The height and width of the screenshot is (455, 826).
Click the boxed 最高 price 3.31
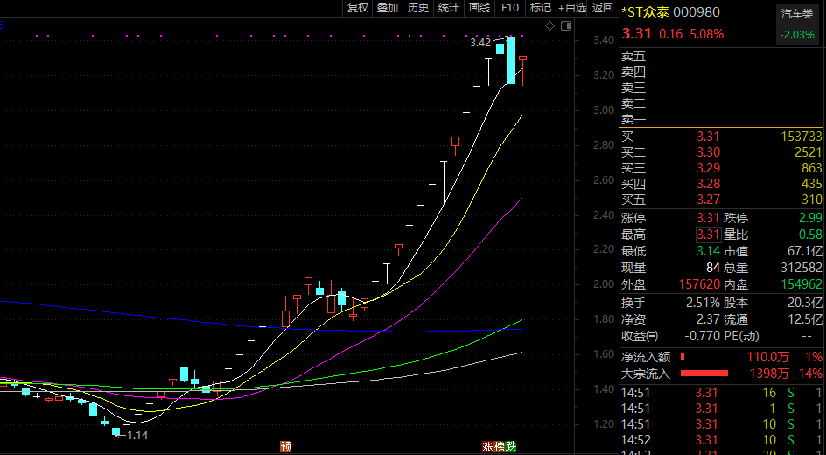click(x=708, y=234)
